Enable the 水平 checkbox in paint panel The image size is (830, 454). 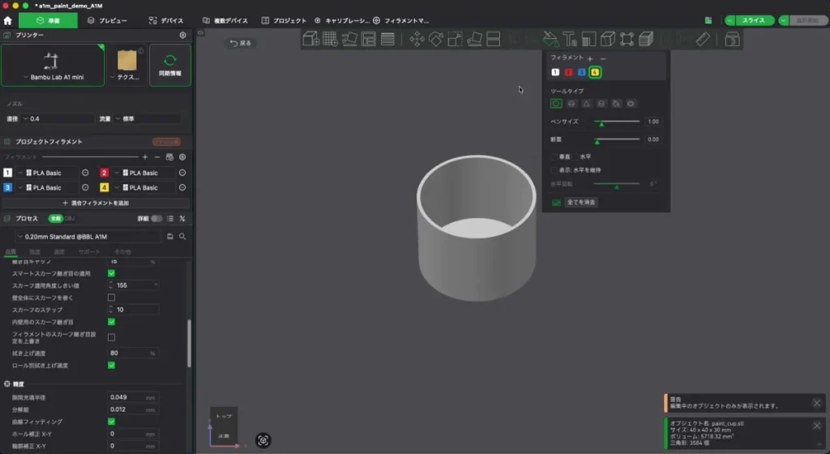576,156
